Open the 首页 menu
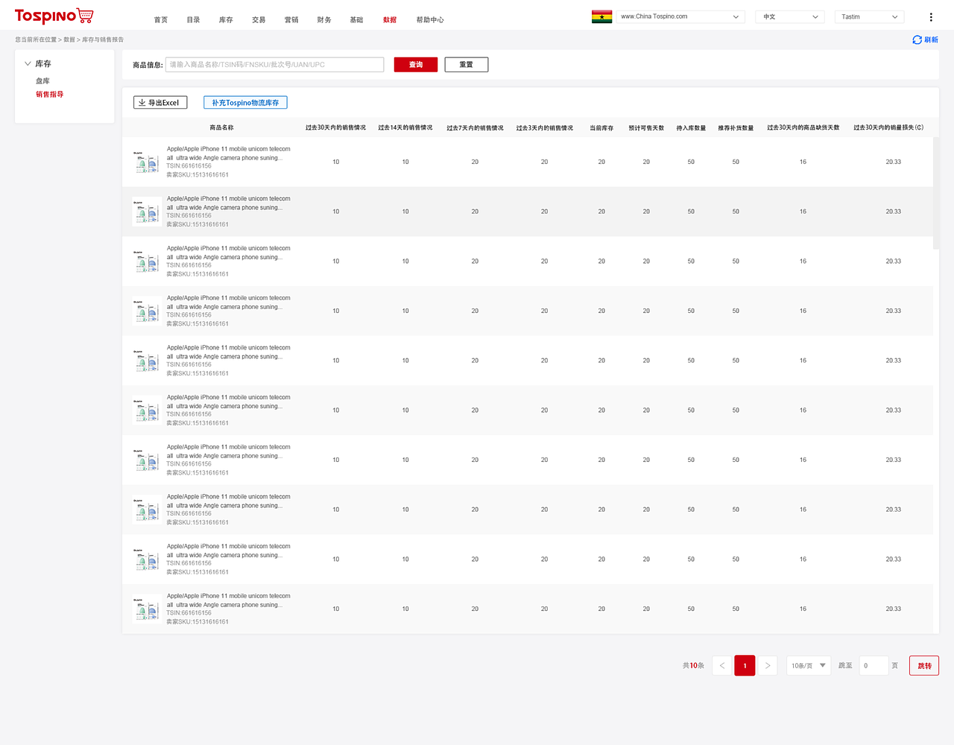This screenshot has width=954, height=745. click(x=161, y=20)
